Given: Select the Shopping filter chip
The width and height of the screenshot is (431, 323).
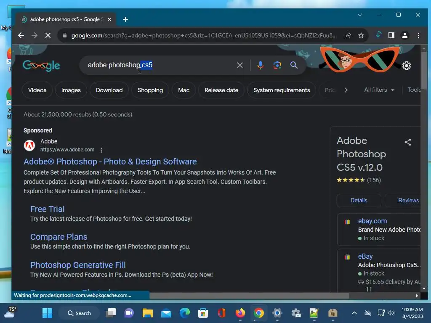Looking at the screenshot, I should point(150,90).
